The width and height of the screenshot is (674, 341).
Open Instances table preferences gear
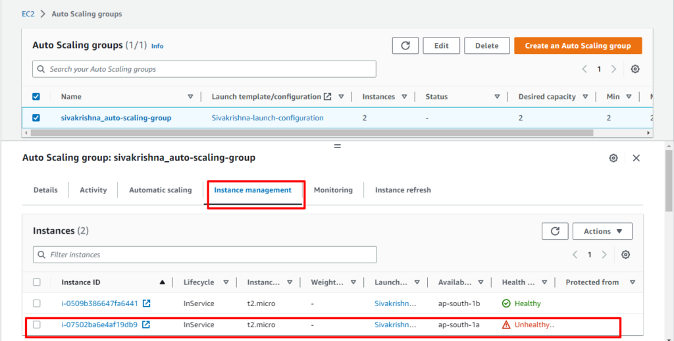point(625,255)
